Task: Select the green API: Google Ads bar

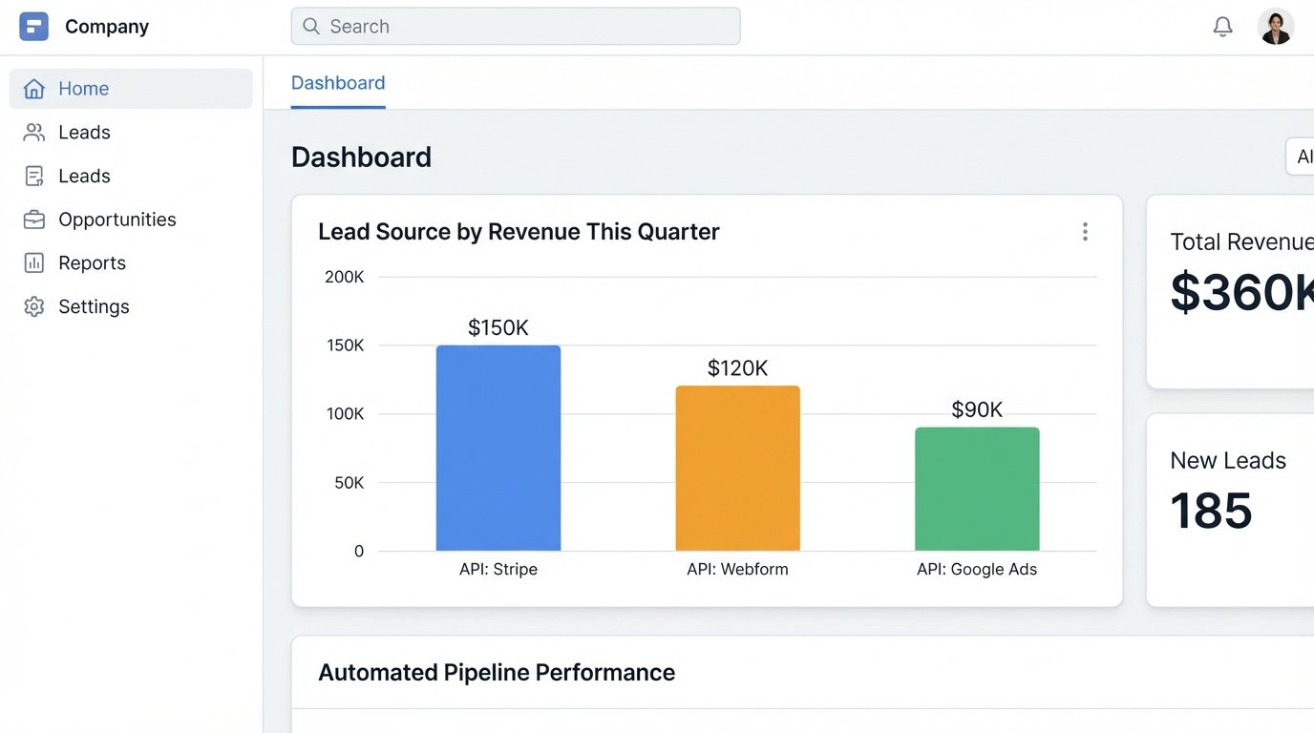Action: click(x=977, y=489)
